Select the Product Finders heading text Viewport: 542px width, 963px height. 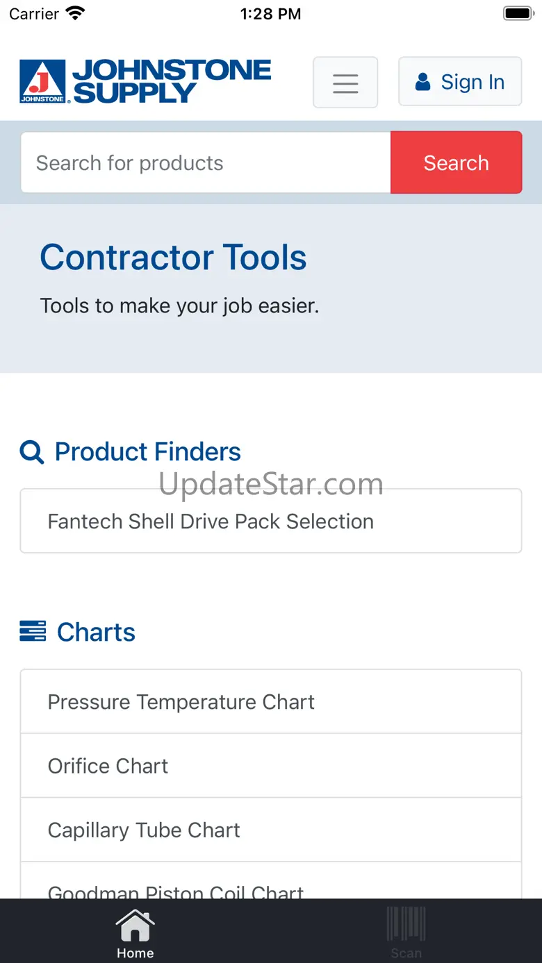147,452
